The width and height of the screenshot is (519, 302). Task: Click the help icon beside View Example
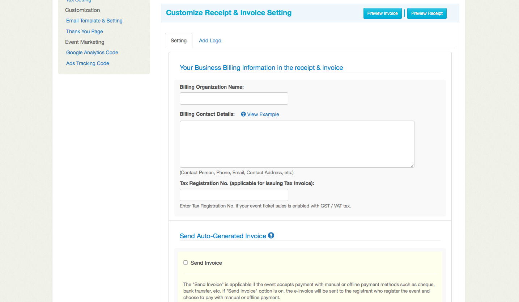point(243,114)
